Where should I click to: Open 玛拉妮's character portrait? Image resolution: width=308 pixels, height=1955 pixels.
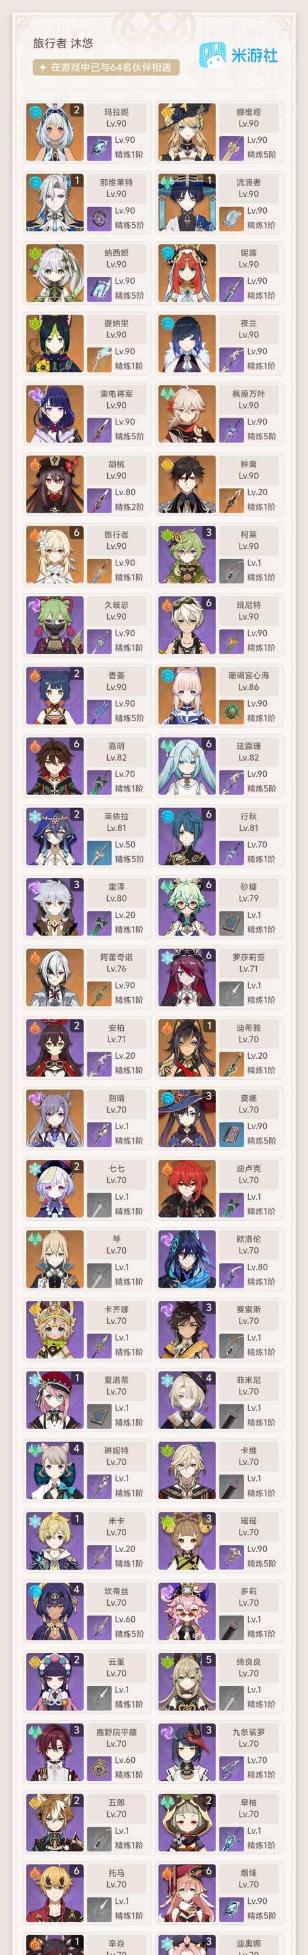55,132
